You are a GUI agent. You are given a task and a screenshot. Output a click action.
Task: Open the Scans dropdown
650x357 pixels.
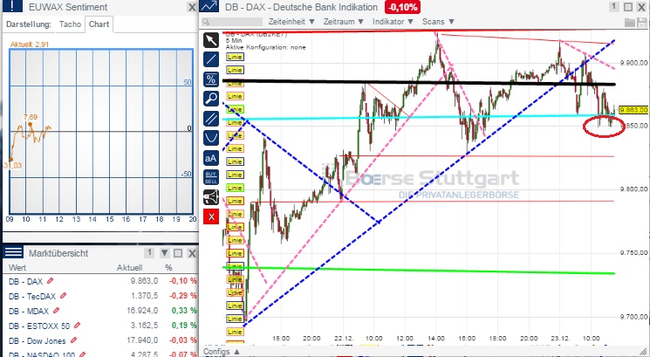click(x=438, y=22)
